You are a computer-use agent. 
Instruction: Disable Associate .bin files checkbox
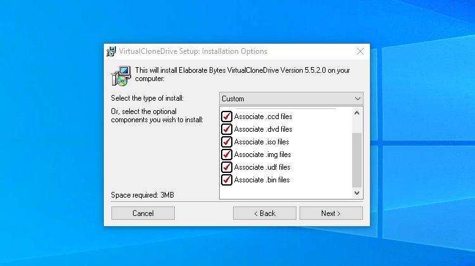click(x=227, y=180)
